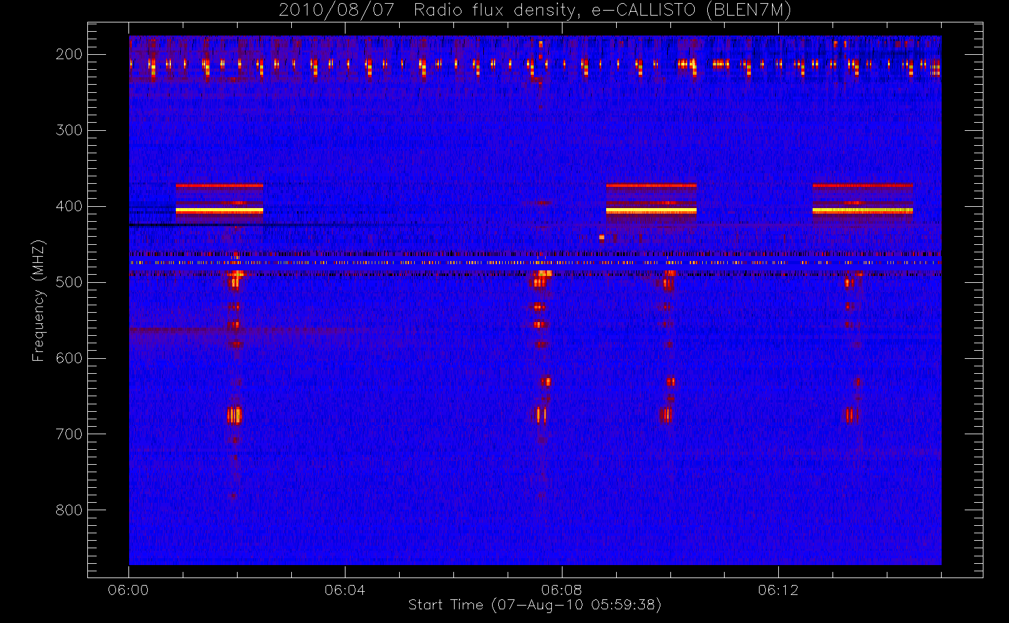This screenshot has height=623, width=1009.
Task: Click the 200 frequency tick label
Action: 69,54
